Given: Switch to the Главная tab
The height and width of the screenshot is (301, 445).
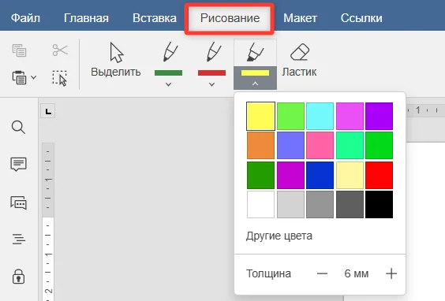Looking at the screenshot, I should coord(86,18).
